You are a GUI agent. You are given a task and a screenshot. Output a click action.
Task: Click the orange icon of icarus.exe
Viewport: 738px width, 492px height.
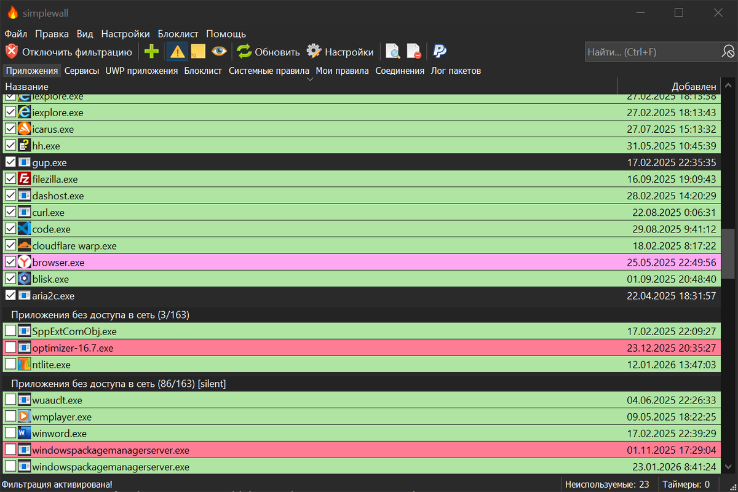[25, 129]
